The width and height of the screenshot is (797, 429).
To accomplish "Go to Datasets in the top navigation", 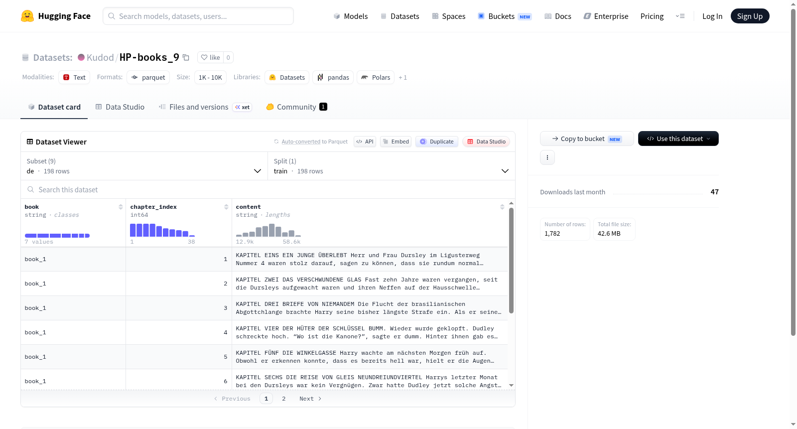I will click(x=399, y=16).
